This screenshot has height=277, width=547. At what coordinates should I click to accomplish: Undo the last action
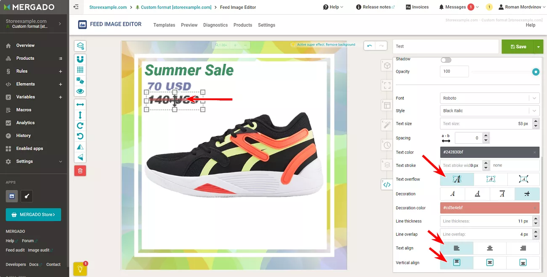point(369,46)
